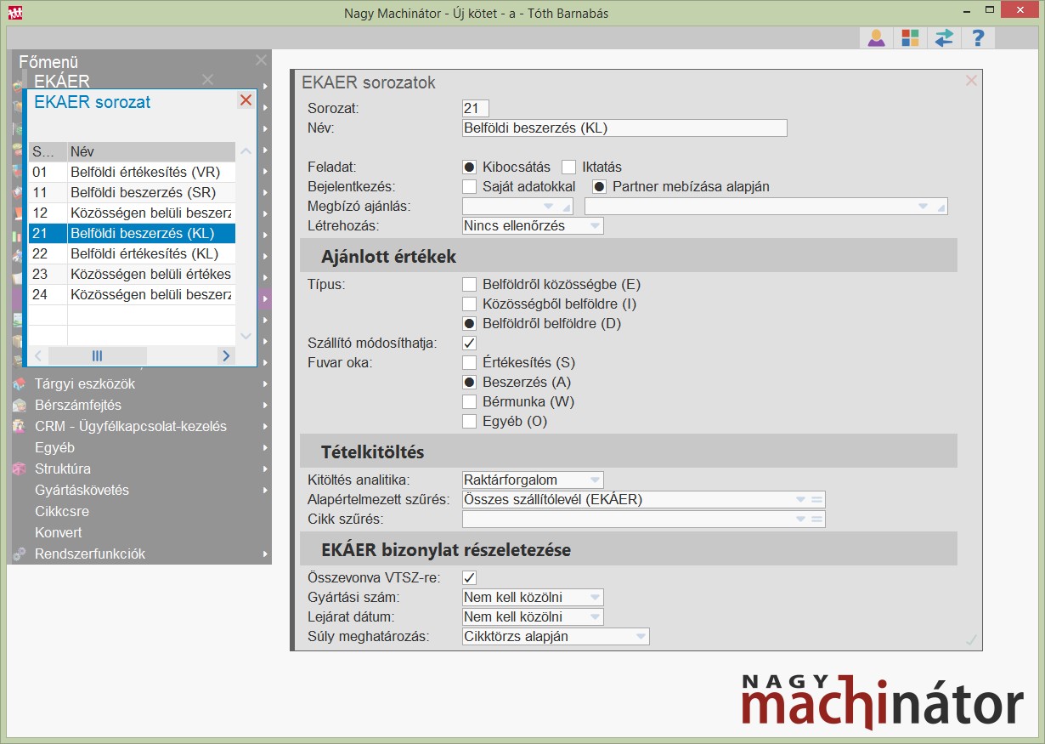Click the Rendszerfunkciók gears icon
Viewport: 1045px width, 744px height.
point(19,554)
